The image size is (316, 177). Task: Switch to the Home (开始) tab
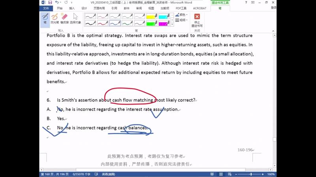point(60,8)
